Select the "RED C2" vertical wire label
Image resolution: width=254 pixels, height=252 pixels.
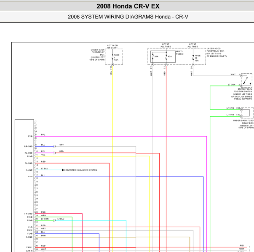click(x=165, y=71)
